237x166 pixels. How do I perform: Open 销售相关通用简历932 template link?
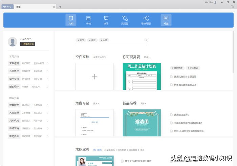pos(185,85)
